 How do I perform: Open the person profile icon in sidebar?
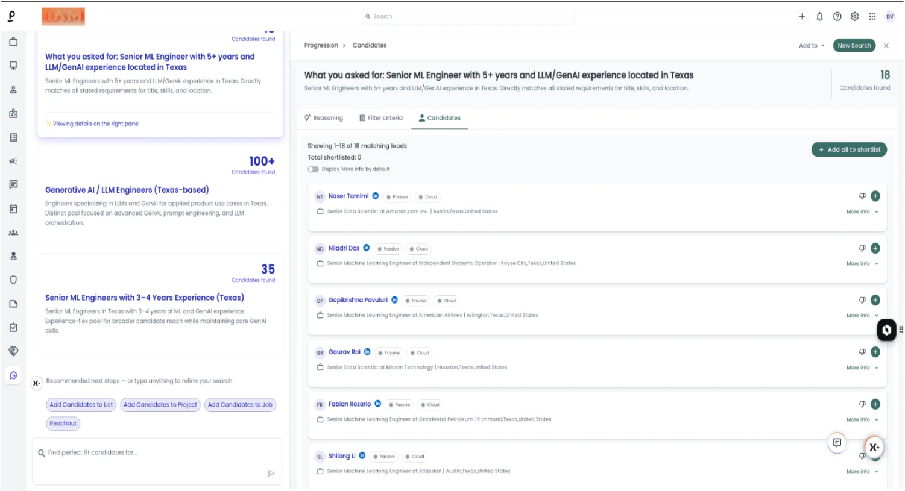[x=13, y=90]
